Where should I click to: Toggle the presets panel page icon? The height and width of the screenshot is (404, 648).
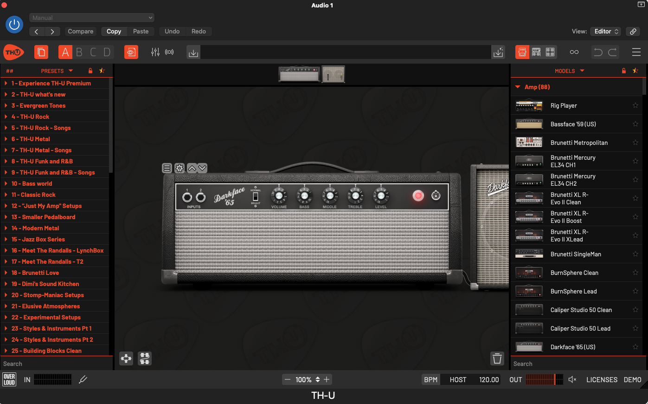tap(41, 52)
